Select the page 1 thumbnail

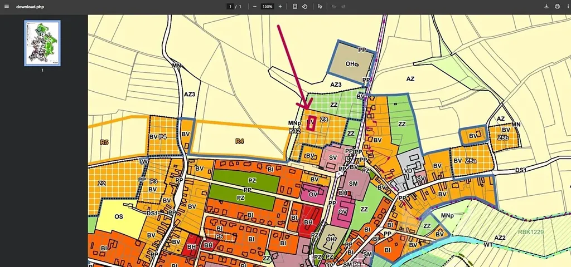coord(42,43)
